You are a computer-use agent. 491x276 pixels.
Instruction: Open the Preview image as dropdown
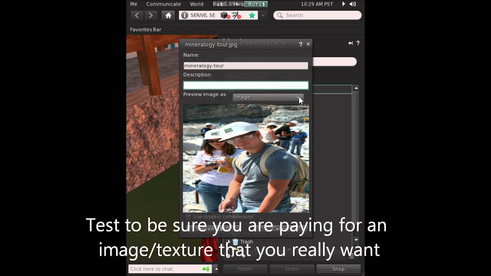pos(268,97)
